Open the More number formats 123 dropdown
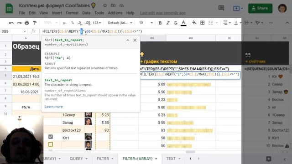This screenshot has height=164, width=292. pos(97,23)
